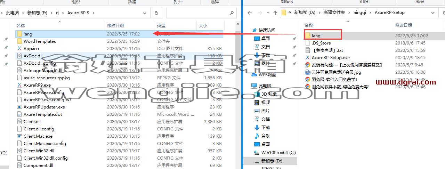Open 桌面 under 快速访问
This screenshot has width=445, height=169.
[266, 39]
